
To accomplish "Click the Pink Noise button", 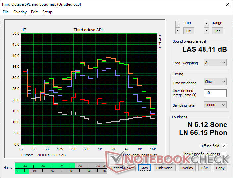I will (x=164, y=168).
